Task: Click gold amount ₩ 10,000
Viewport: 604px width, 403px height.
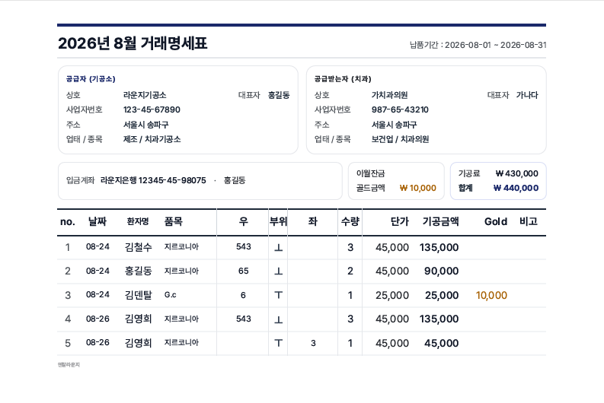Action: (x=418, y=188)
